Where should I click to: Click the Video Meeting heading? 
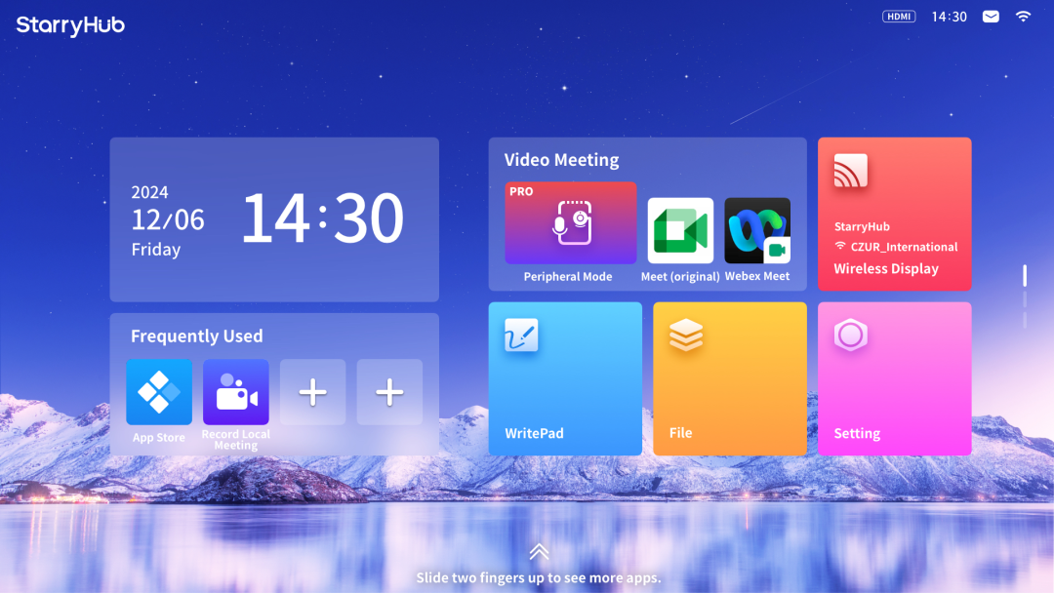coord(561,160)
